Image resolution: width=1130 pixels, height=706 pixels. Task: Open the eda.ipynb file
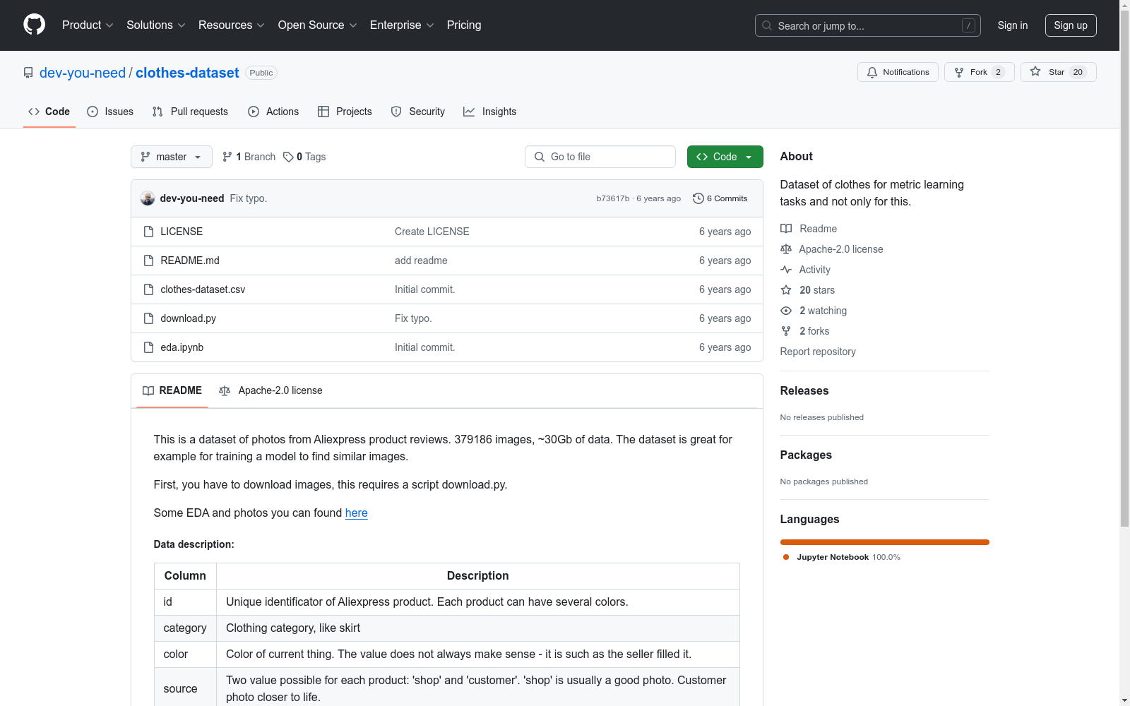pos(182,347)
